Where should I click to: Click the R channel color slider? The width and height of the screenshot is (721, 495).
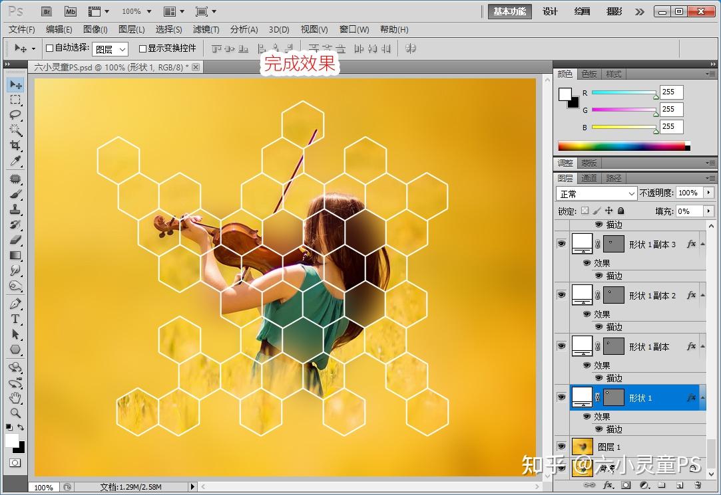624,92
